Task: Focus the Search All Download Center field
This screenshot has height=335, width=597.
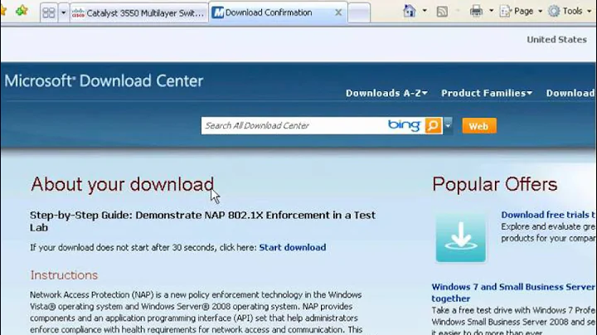Action: tap(294, 126)
